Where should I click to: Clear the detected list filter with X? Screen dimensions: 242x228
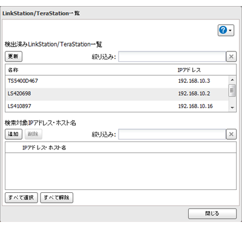point(231,57)
